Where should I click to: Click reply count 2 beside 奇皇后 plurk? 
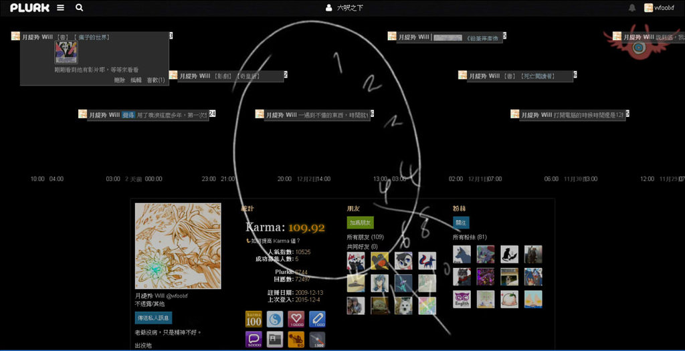coord(286,75)
